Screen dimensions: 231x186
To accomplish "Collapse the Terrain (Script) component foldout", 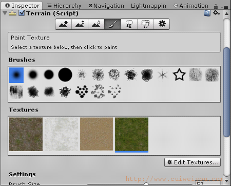I will (5, 13).
